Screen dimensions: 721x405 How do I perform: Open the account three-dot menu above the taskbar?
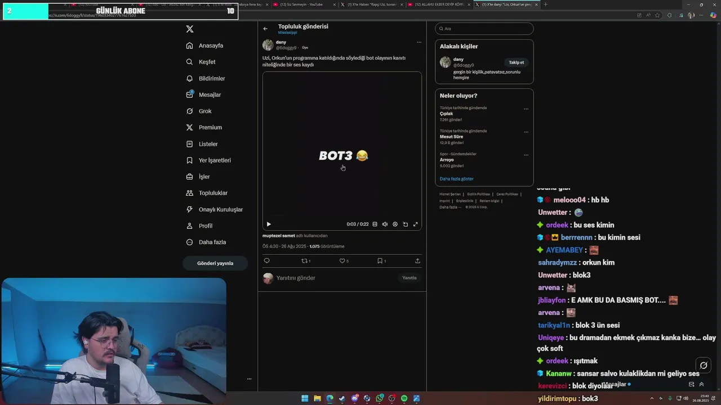249,379
